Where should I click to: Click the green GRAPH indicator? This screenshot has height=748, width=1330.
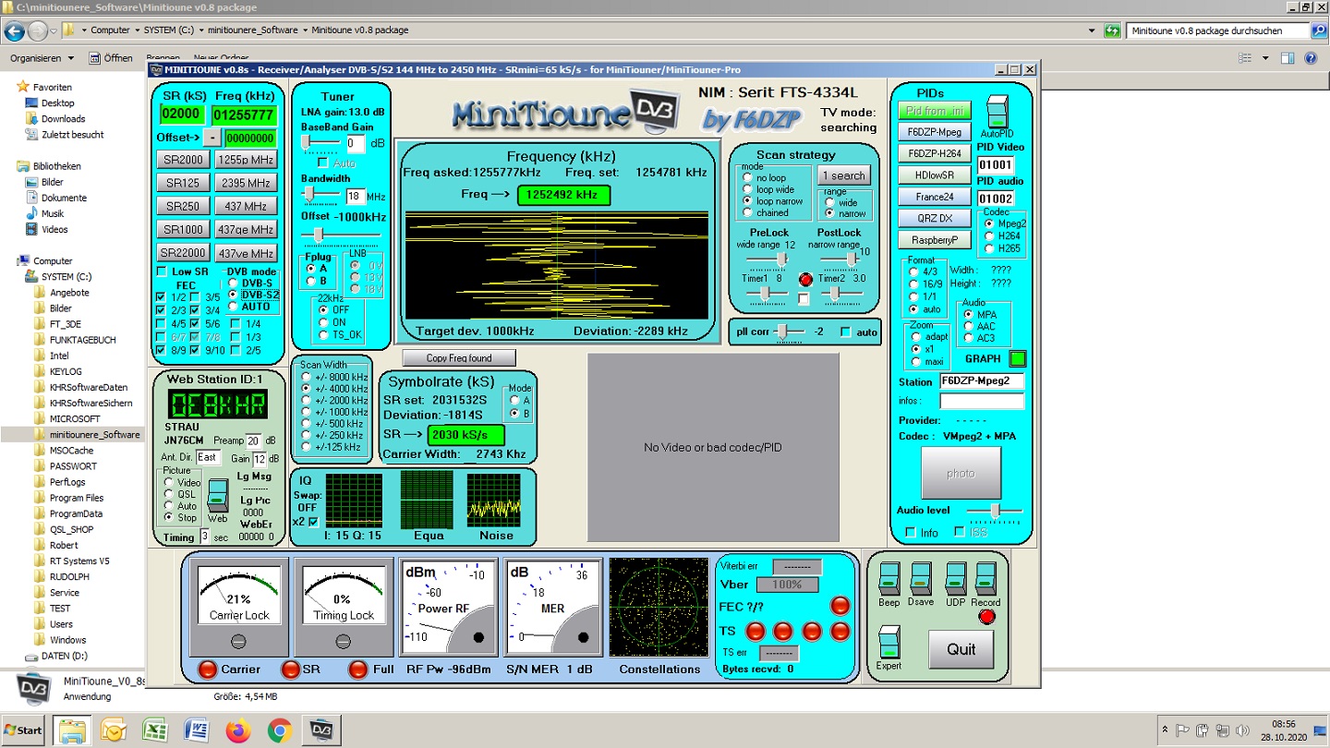click(1017, 359)
